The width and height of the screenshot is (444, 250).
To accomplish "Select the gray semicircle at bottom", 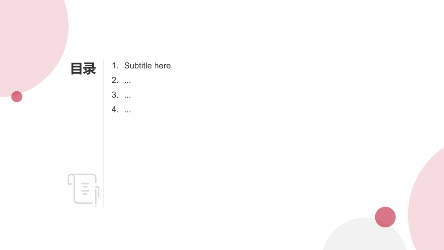I will tap(365, 234).
